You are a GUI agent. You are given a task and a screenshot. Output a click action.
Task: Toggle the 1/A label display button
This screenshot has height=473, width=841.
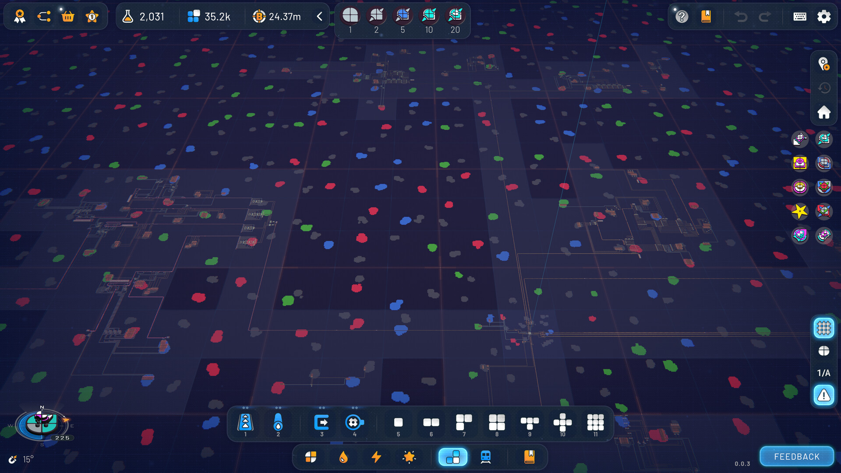tap(823, 373)
